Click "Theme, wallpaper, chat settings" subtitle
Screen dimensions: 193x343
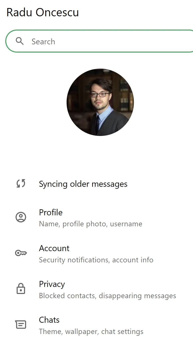(91, 331)
